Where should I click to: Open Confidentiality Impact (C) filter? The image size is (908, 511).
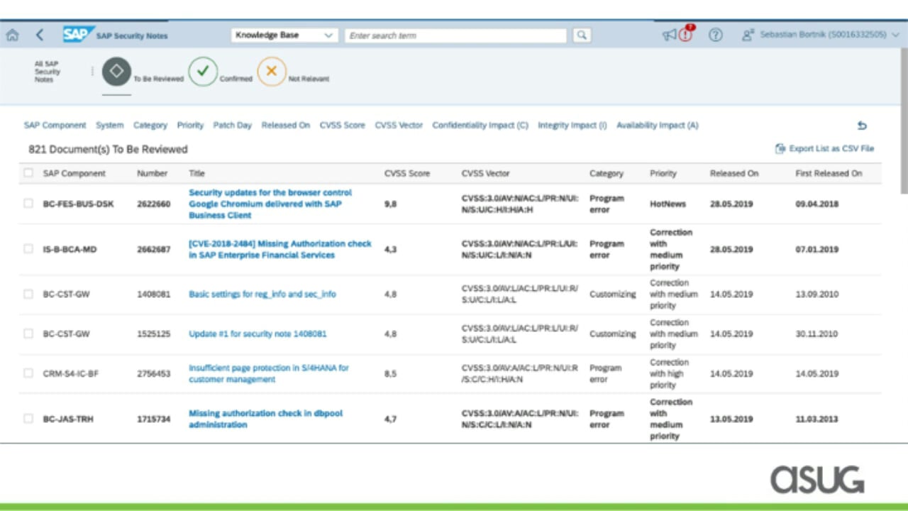(480, 125)
